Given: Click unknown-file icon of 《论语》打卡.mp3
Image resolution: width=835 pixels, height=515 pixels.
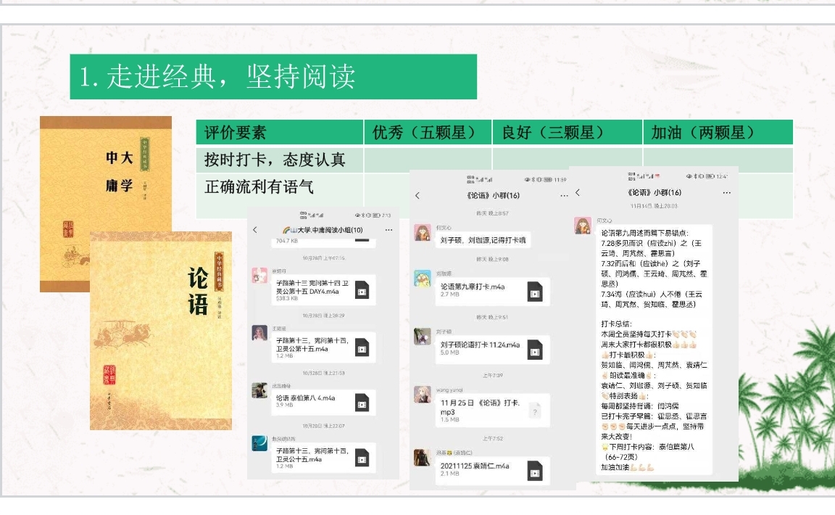Looking at the screenshot, I should (535, 411).
